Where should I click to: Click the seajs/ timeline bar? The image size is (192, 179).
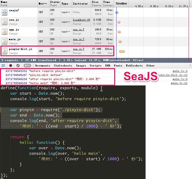[117, 13]
